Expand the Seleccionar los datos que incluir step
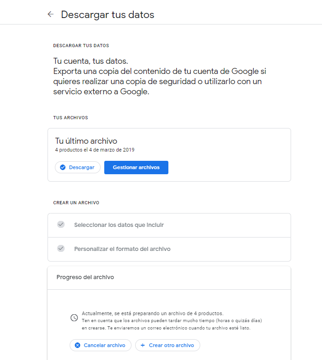Viewport: 322px width, 360px height. tap(119, 225)
